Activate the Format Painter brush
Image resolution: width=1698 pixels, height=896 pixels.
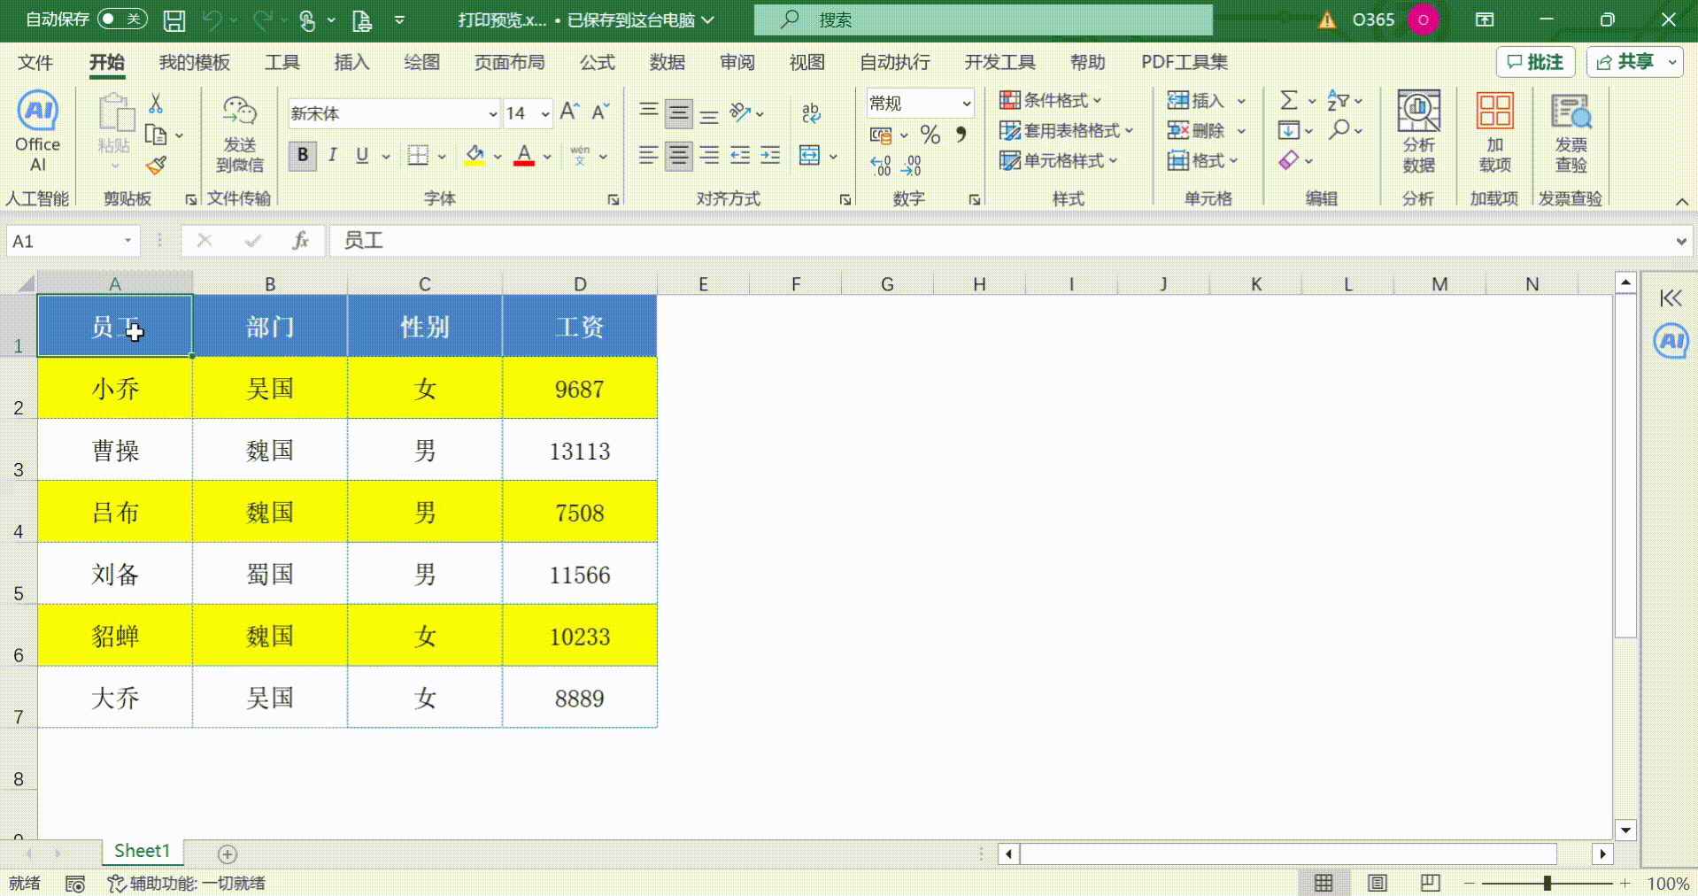tap(157, 165)
